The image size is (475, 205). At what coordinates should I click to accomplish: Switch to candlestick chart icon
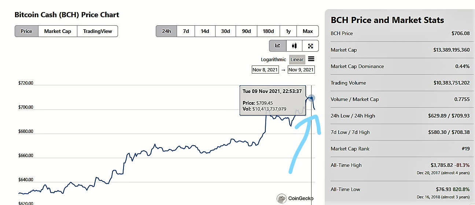click(294, 46)
